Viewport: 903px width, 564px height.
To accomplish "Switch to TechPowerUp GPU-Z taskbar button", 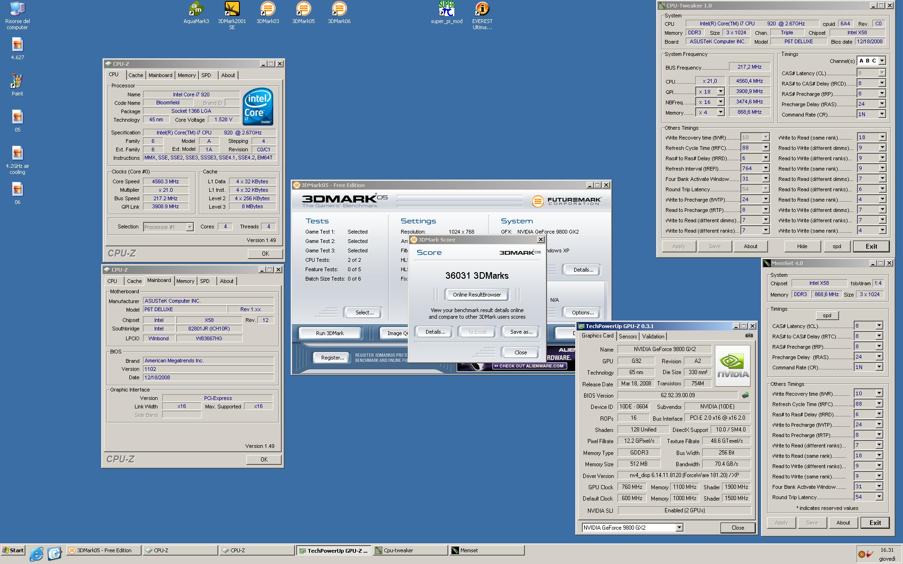I will pyautogui.click(x=333, y=550).
